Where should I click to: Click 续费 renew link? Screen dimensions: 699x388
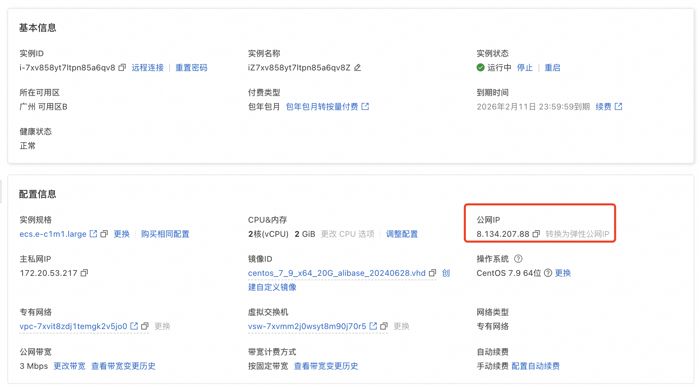(x=603, y=107)
